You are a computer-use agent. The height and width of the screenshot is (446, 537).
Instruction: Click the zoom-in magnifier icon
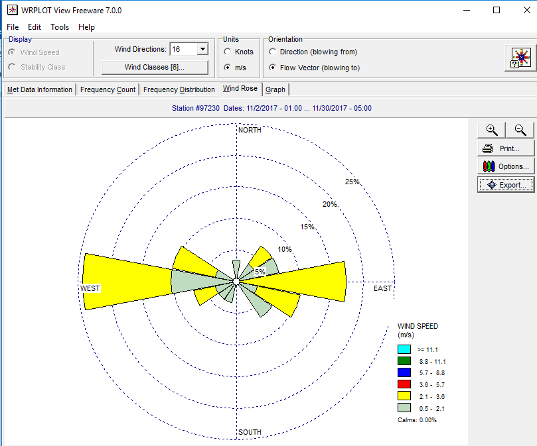(x=491, y=129)
